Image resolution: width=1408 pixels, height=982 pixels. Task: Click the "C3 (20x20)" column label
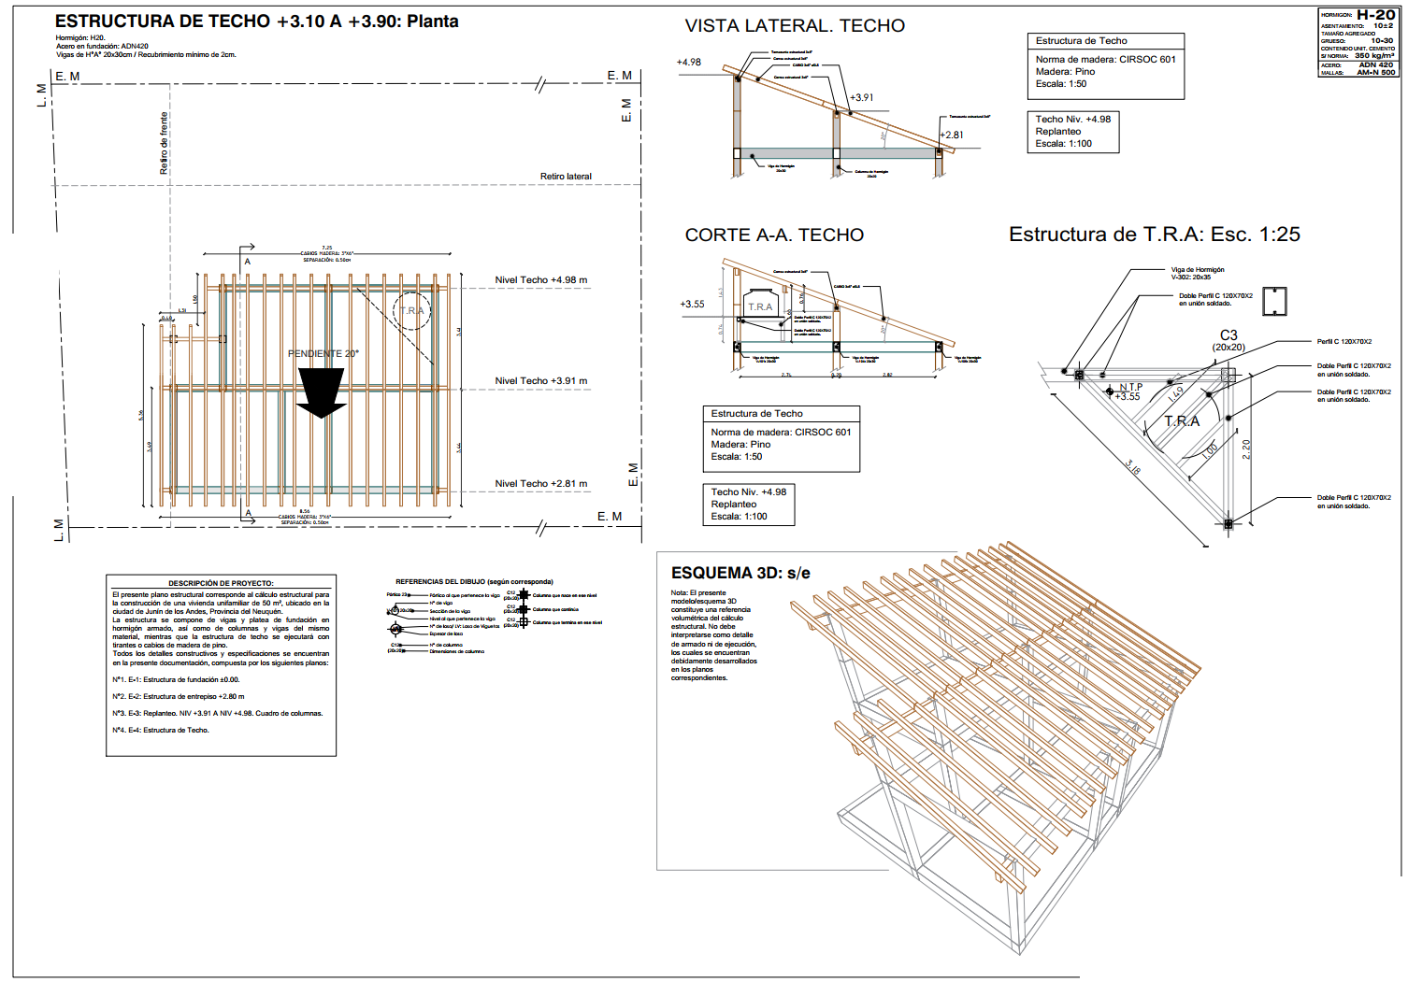(x=1228, y=341)
